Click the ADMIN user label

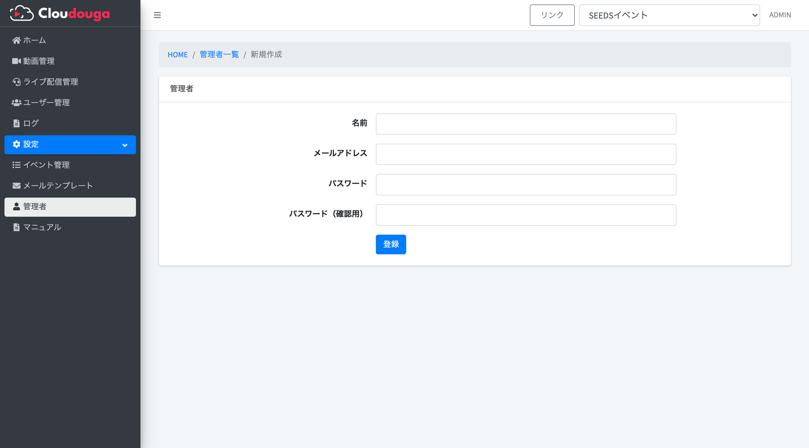coord(780,15)
